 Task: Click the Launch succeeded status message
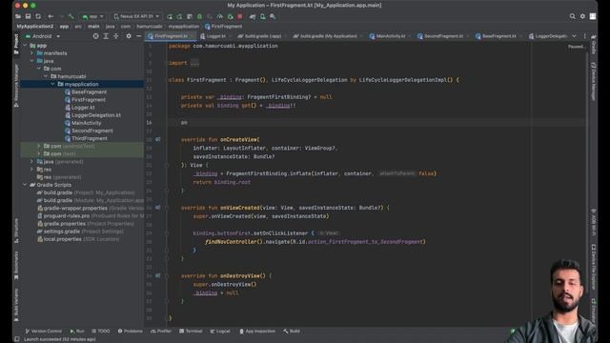(60, 339)
